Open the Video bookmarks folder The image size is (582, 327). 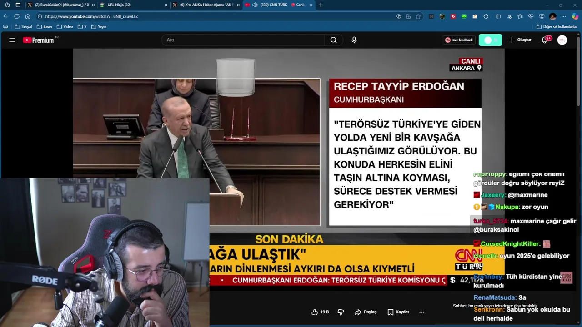[x=65, y=27]
